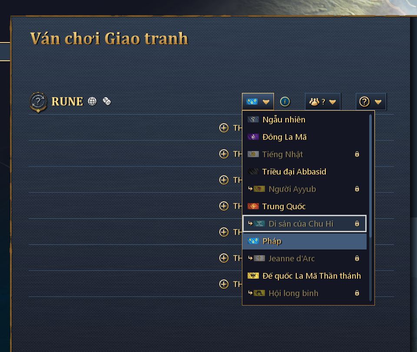Screen dimensions: 417x352
Task: Click the lock icon next to Jeanne d'Arc
Action: pos(357,258)
